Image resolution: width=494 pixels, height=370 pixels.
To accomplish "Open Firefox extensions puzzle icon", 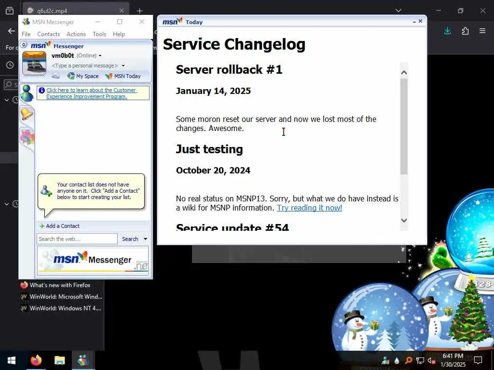I will pos(465,31).
